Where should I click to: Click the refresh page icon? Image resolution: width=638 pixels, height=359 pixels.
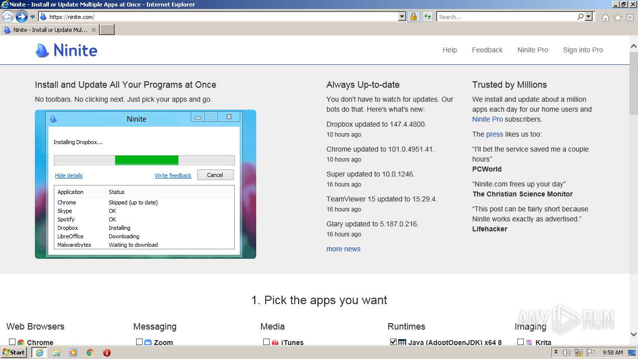tap(428, 17)
